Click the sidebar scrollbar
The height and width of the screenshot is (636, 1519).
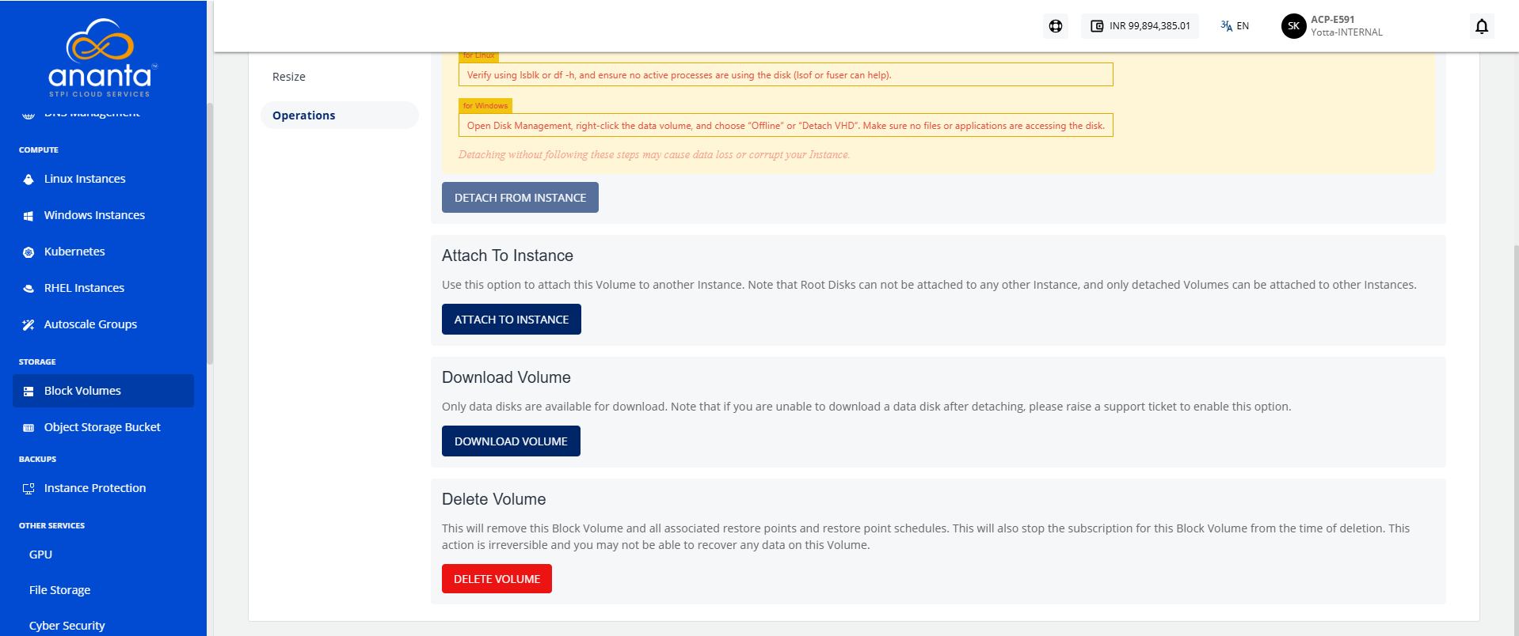pos(210,233)
